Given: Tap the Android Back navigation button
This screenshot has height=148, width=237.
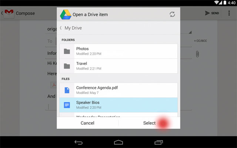Looking at the screenshot, I should point(79,142).
